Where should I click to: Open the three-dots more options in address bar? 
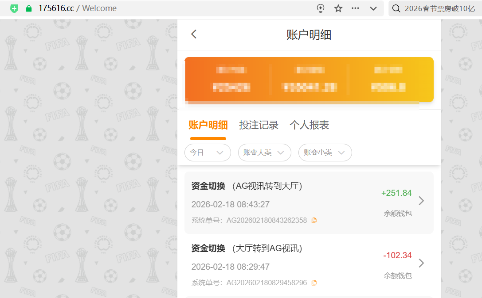[355, 8]
